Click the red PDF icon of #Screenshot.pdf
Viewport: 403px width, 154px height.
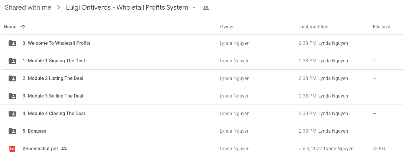click(x=12, y=149)
